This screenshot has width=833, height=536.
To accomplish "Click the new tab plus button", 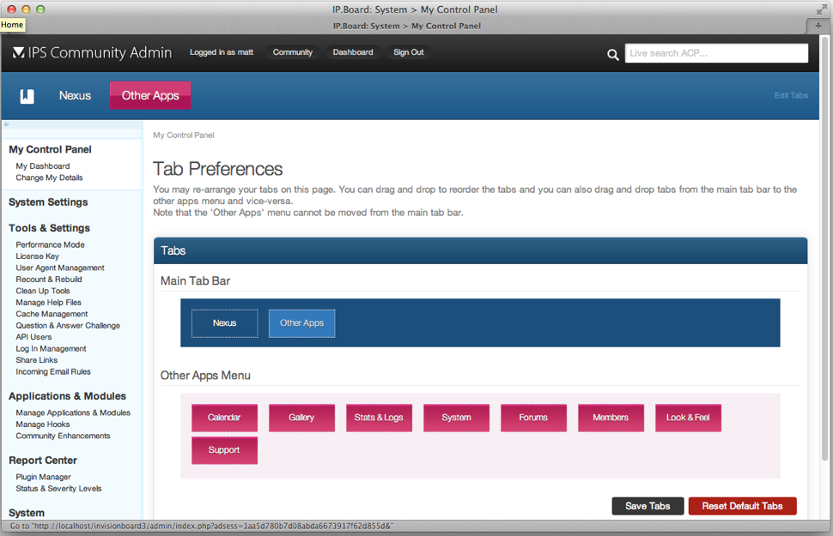I will tap(818, 26).
